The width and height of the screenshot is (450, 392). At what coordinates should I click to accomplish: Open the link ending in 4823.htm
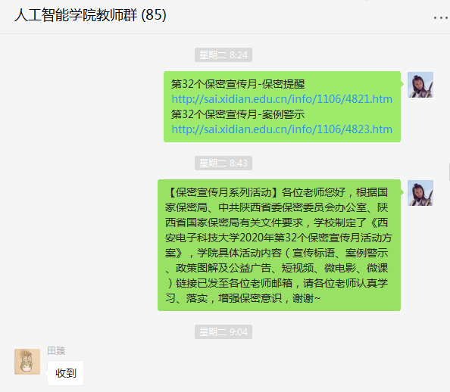coord(282,129)
